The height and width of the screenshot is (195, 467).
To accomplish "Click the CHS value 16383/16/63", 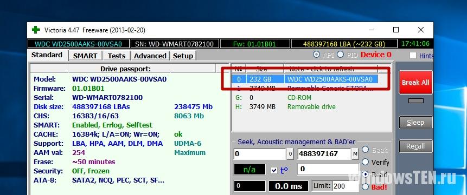I will 95,116.
